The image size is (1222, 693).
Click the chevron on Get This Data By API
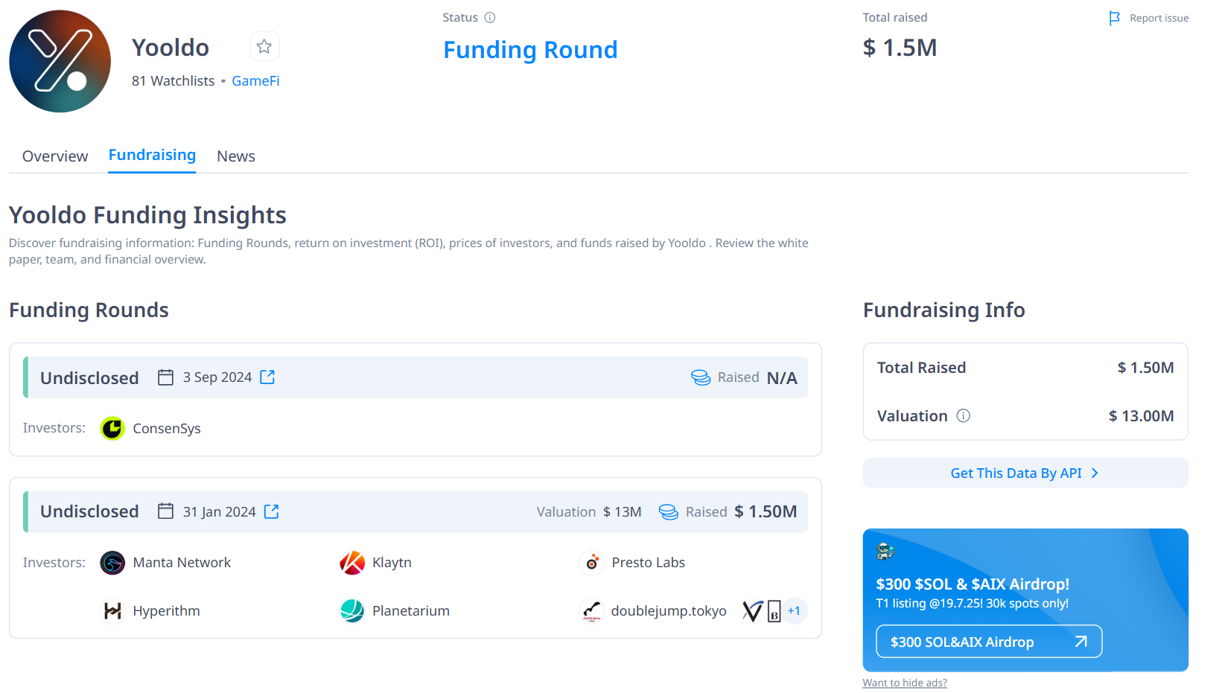[1095, 473]
